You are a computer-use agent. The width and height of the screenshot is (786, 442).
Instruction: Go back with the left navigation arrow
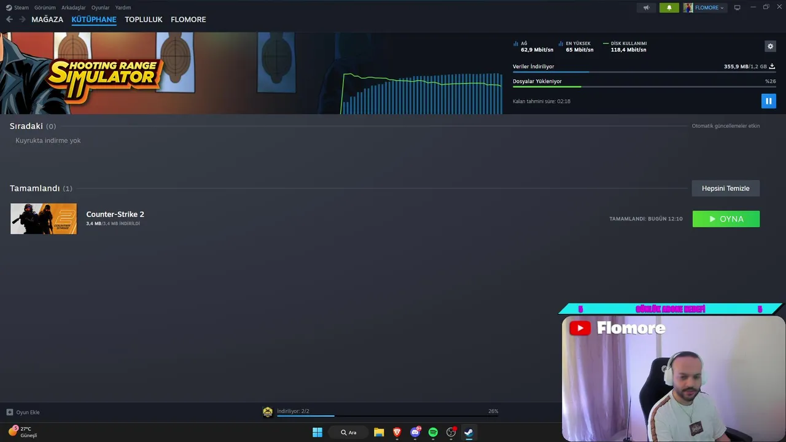[9, 20]
